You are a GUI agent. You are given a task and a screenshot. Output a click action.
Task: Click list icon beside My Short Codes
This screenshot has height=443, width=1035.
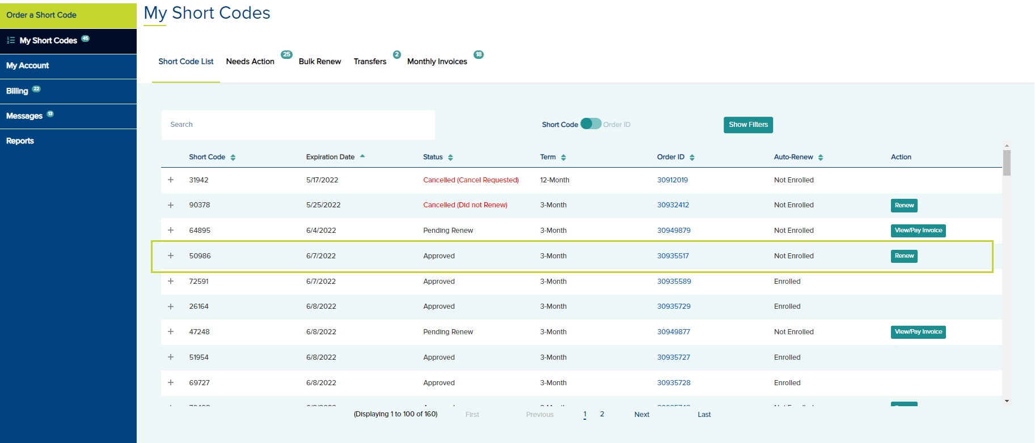coord(11,40)
